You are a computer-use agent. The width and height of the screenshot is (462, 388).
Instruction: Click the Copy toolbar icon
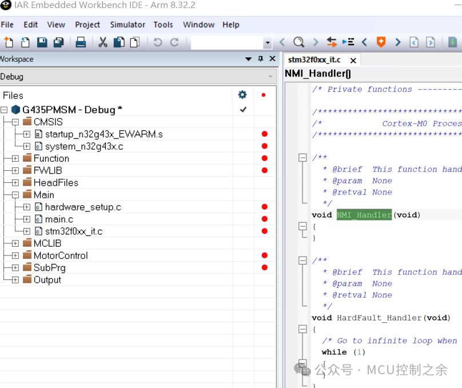click(119, 42)
